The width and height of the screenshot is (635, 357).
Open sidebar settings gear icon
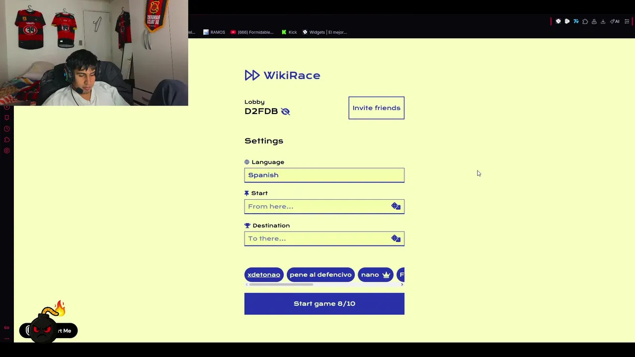click(x=6, y=151)
